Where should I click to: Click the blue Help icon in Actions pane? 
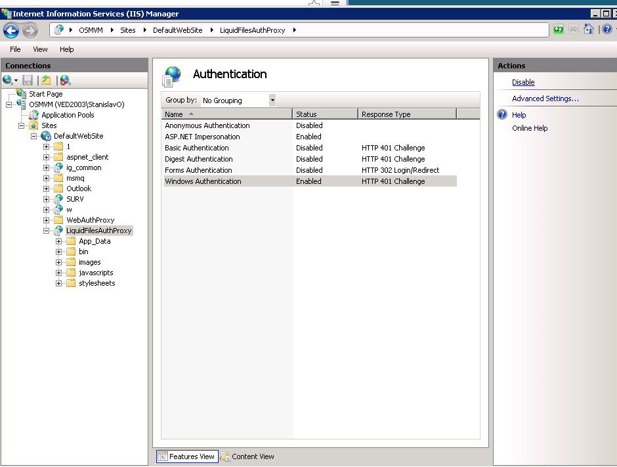click(x=502, y=115)
